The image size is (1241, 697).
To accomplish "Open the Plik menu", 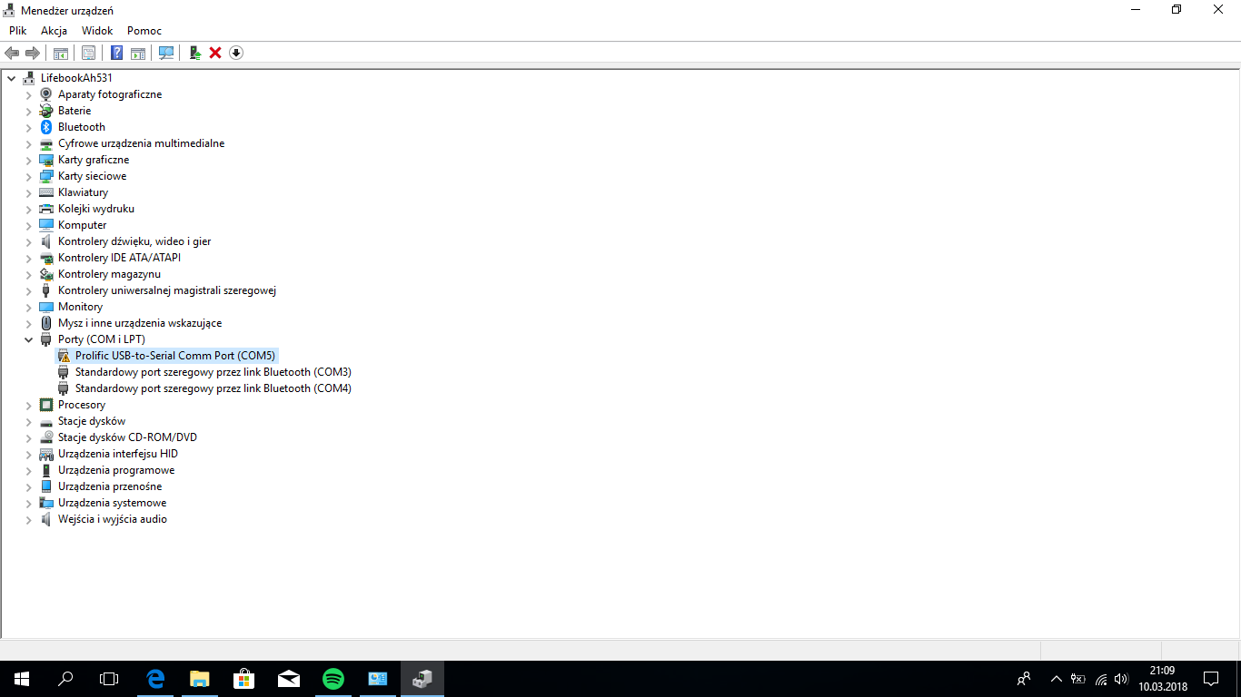I will click(18, 31).
